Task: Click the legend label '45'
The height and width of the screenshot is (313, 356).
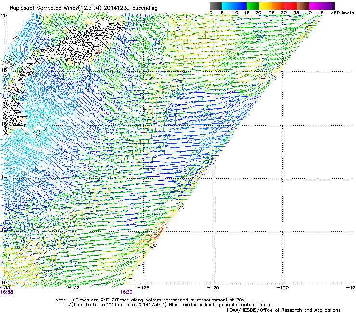Action: (321, 13)
